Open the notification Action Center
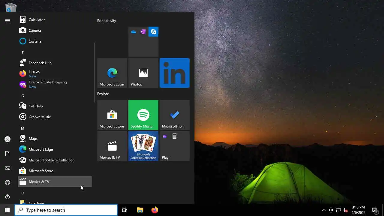 coord(374,210)
